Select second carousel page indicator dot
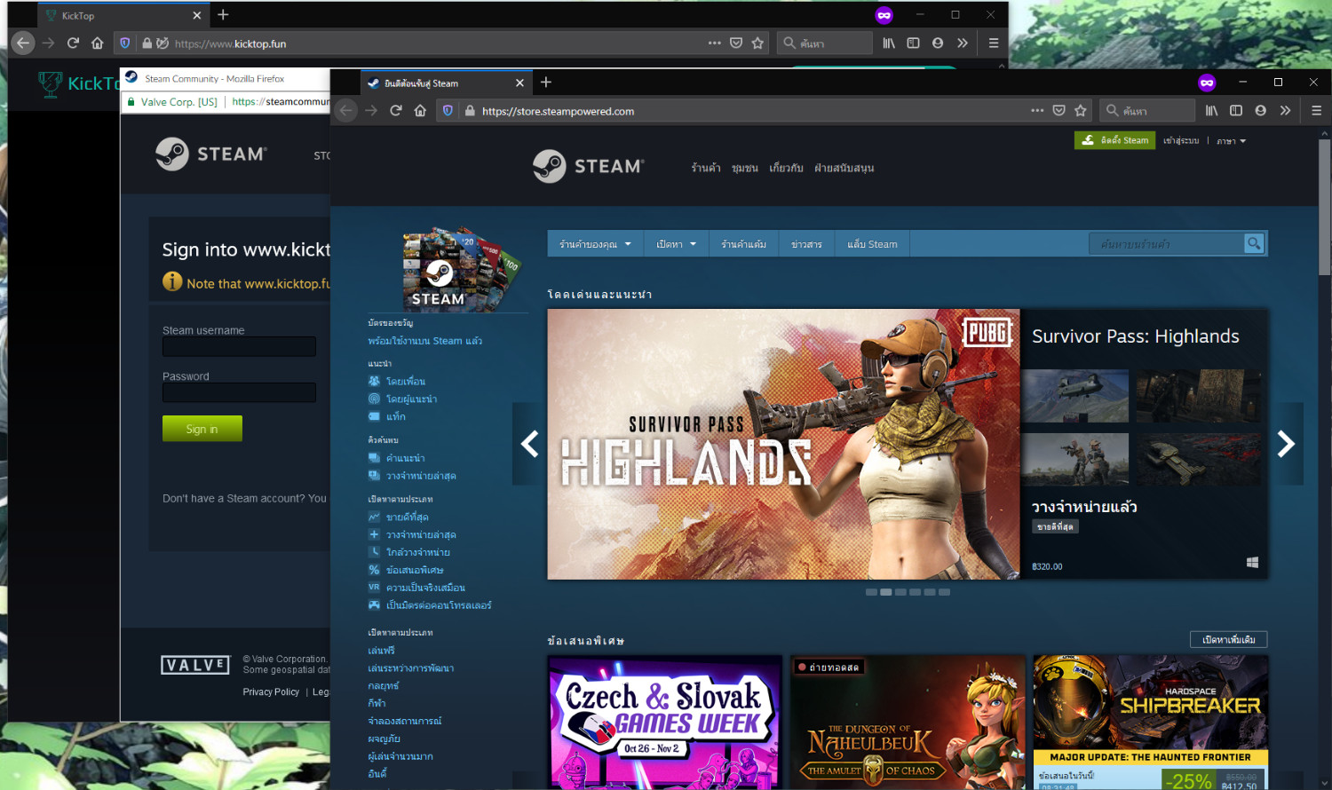 point(885,592)
